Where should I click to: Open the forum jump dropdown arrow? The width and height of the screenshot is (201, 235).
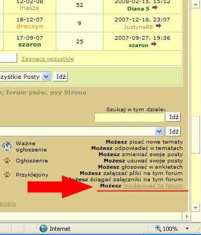(159, 132)
